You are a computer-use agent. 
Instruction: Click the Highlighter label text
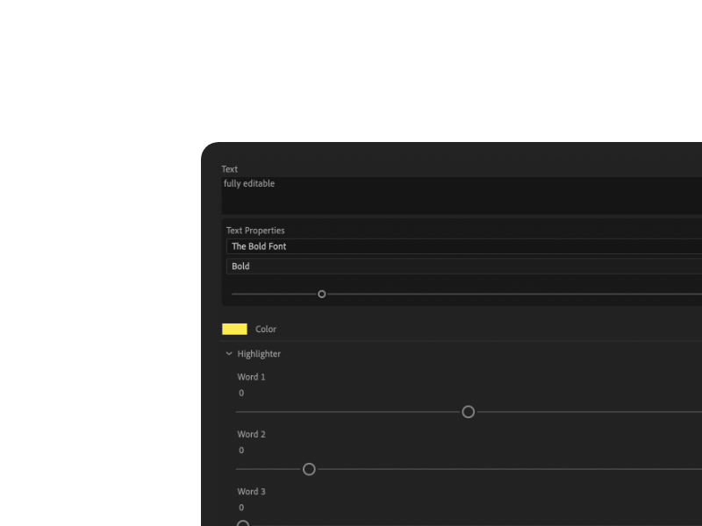[259, 353]
